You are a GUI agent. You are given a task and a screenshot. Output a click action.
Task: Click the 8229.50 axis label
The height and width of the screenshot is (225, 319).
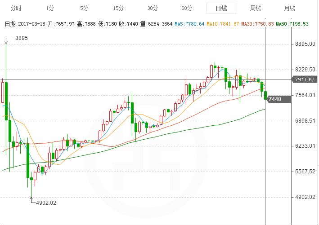click(x=305, y=70)
